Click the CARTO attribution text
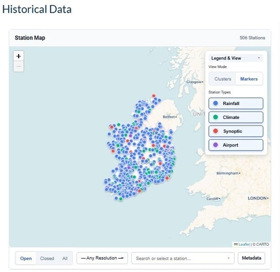 (261, 244)
